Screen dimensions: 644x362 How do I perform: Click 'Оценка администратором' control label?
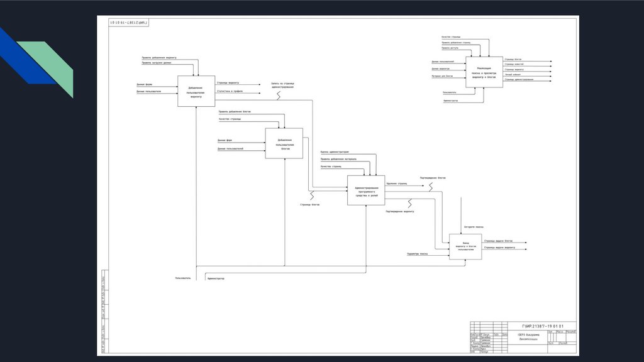335,152
